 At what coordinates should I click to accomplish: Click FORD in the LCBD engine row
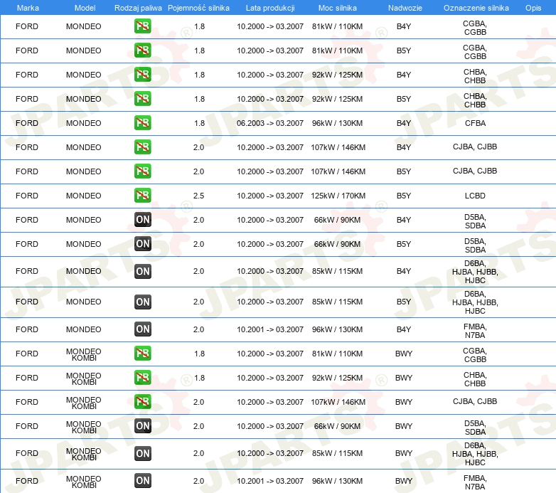click(27, 196)
